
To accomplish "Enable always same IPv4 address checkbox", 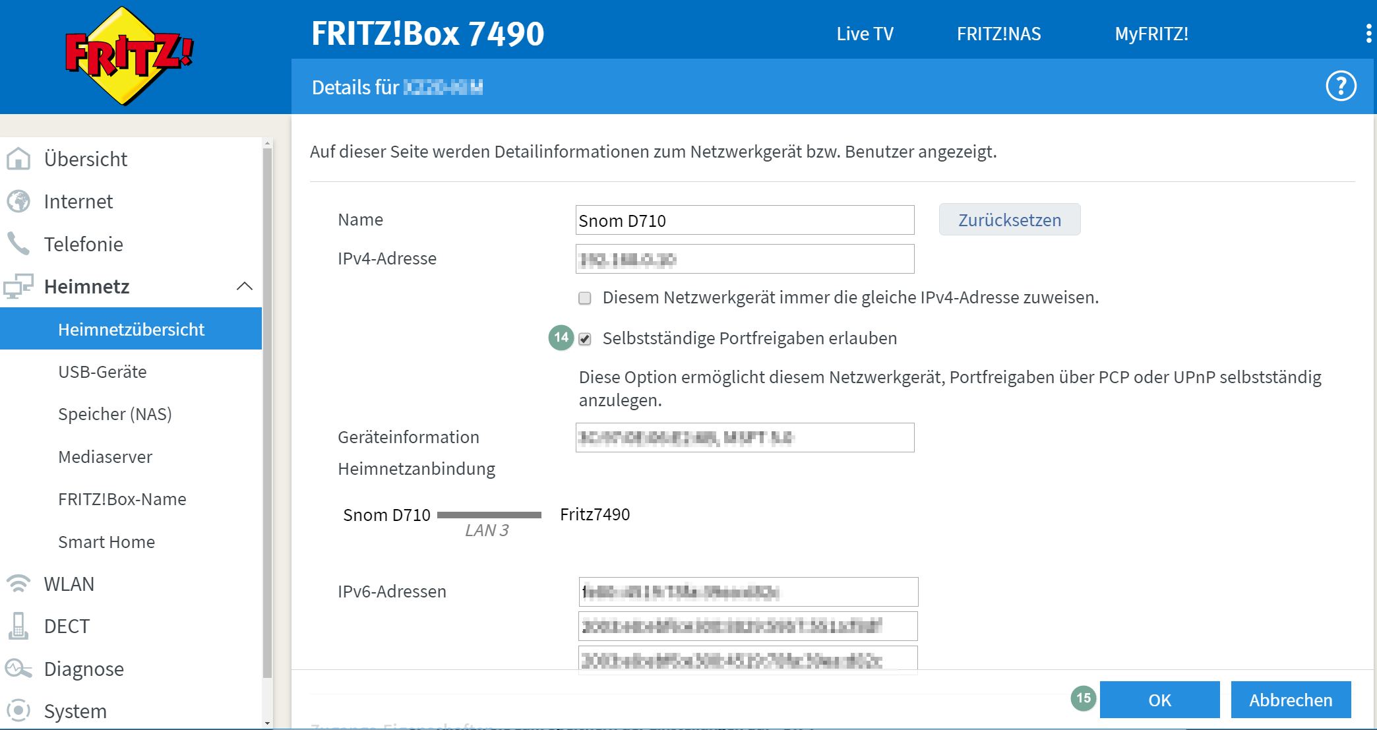I will click(x=585, y=298).
